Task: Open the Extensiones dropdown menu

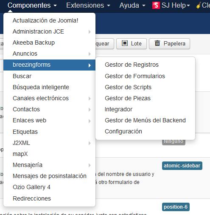Action: point(88,6)
